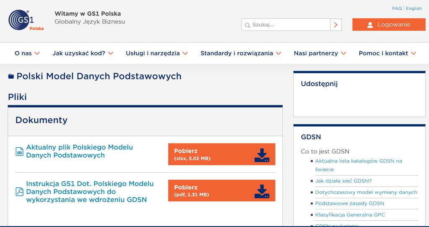Submit search with orange arrow button
The height and width of the screenshot is (227, 429).
coord(336,25)
